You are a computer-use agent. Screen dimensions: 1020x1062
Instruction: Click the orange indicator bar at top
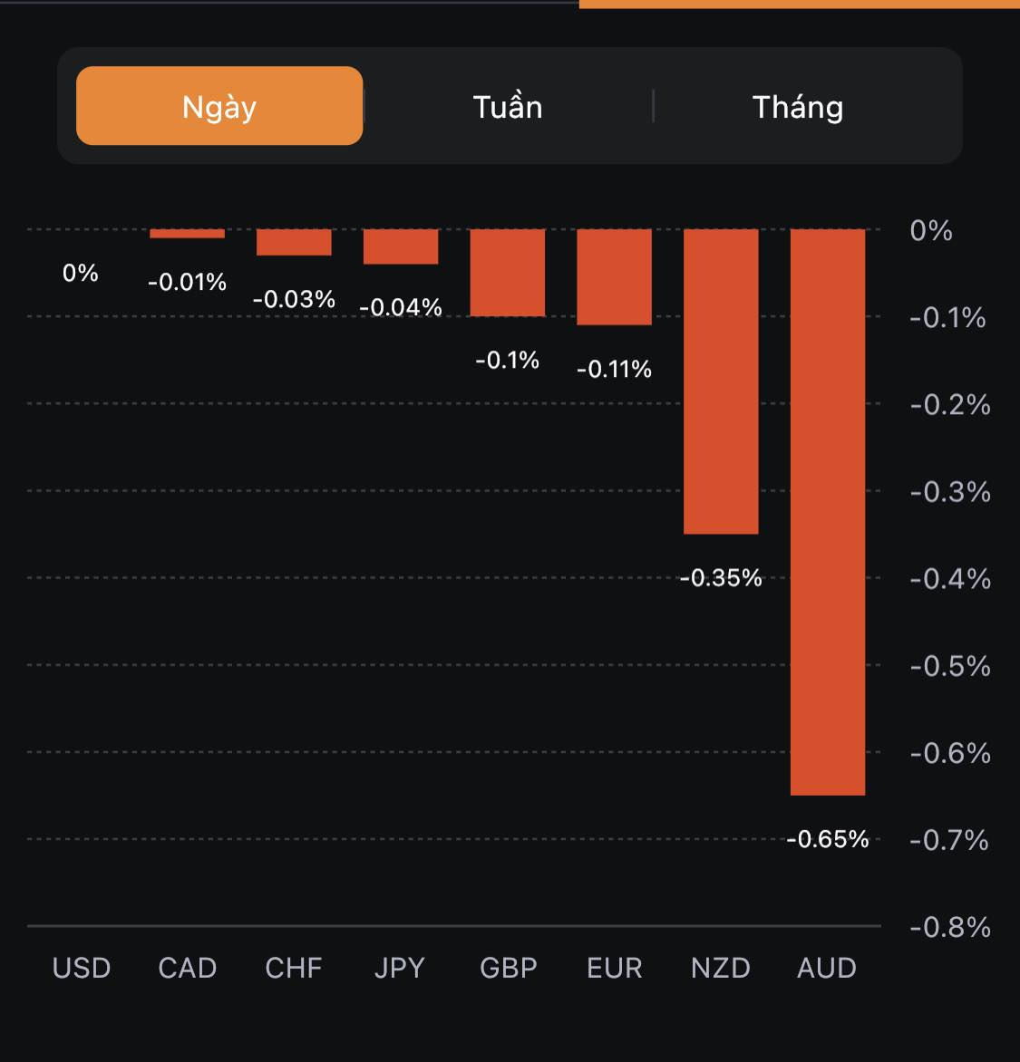[799, 4]
